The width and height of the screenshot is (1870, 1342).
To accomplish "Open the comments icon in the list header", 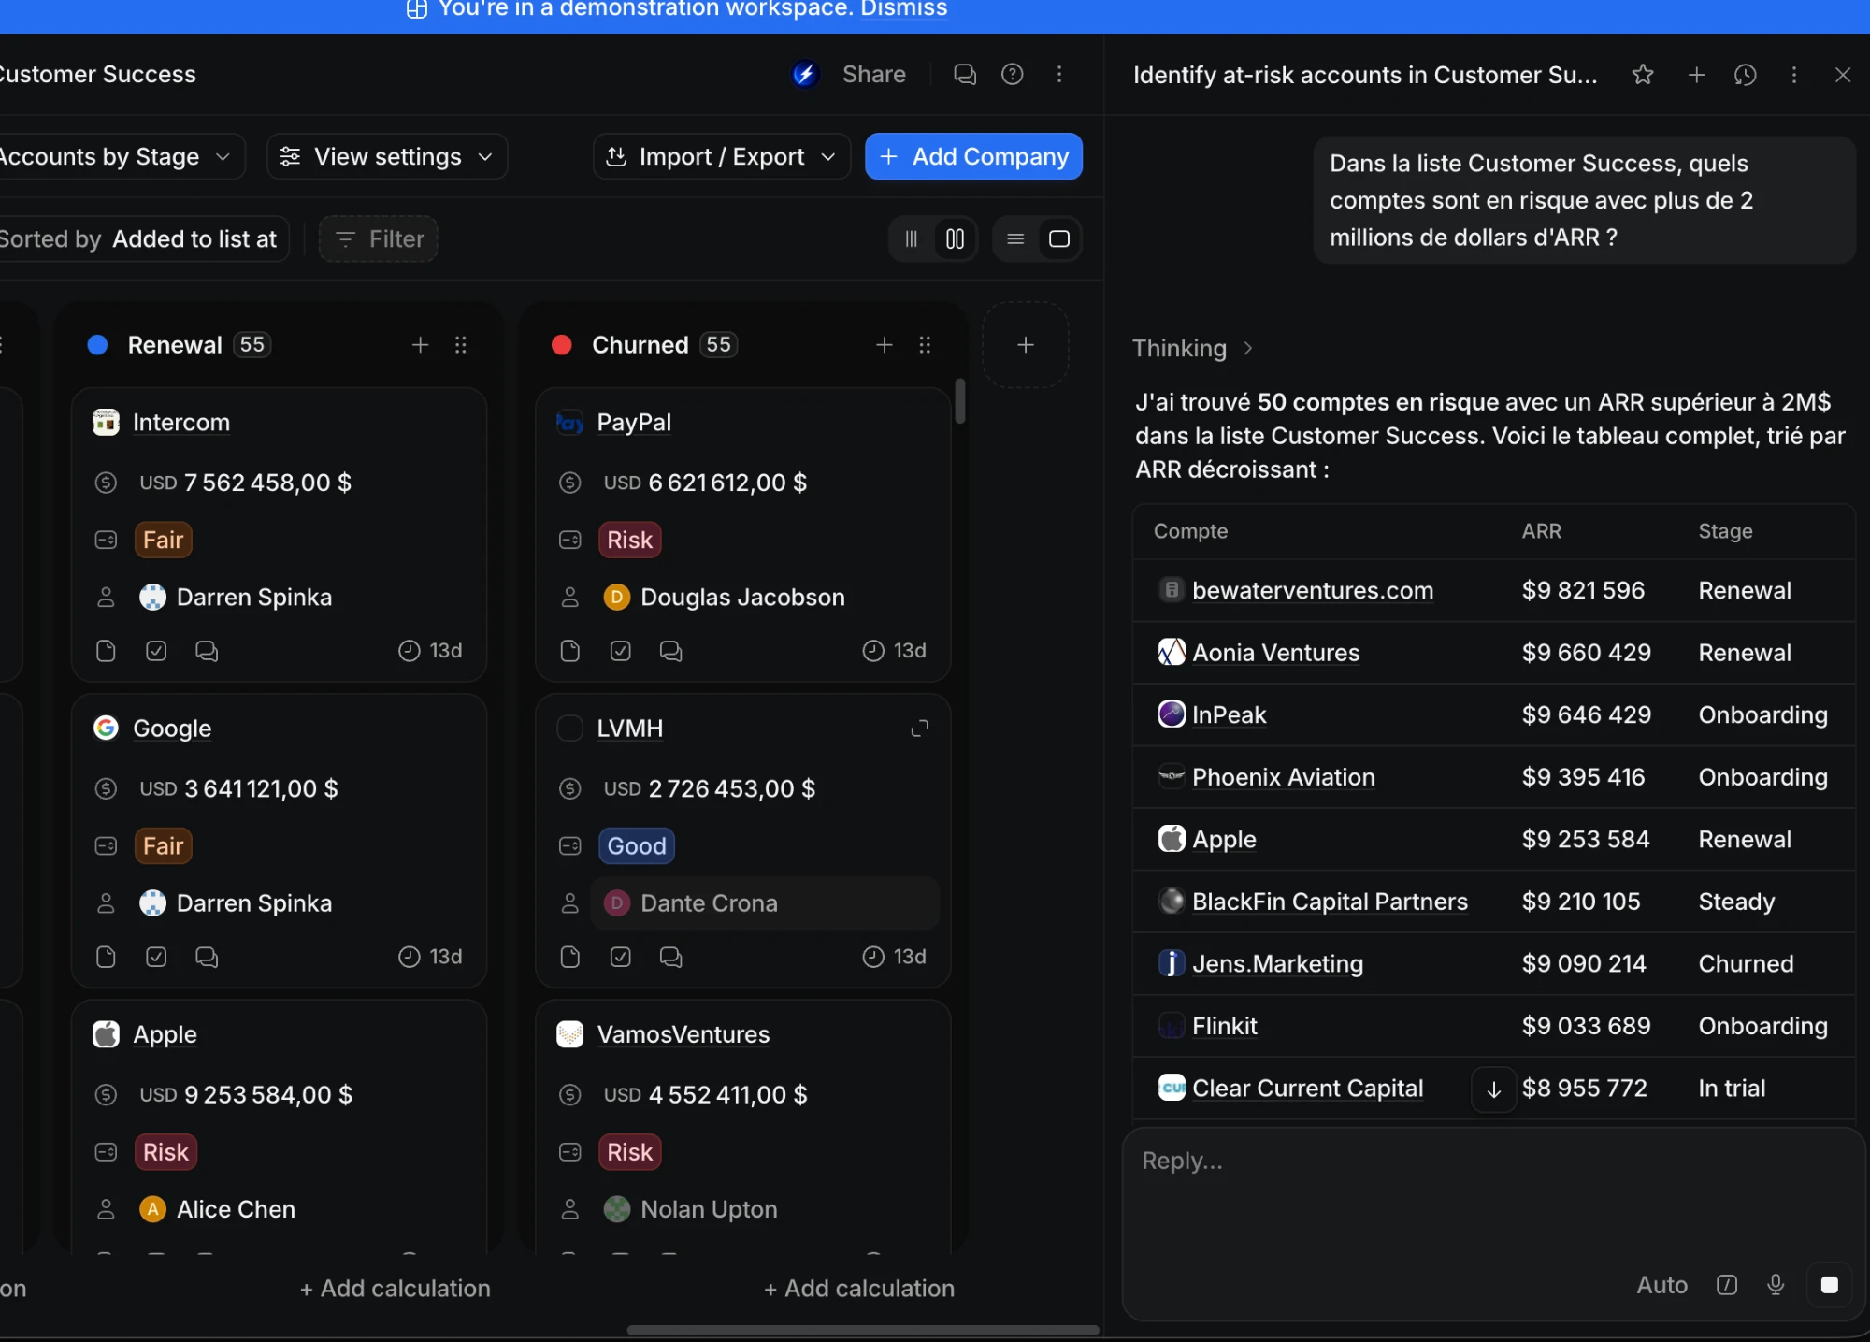I will 964,74.
